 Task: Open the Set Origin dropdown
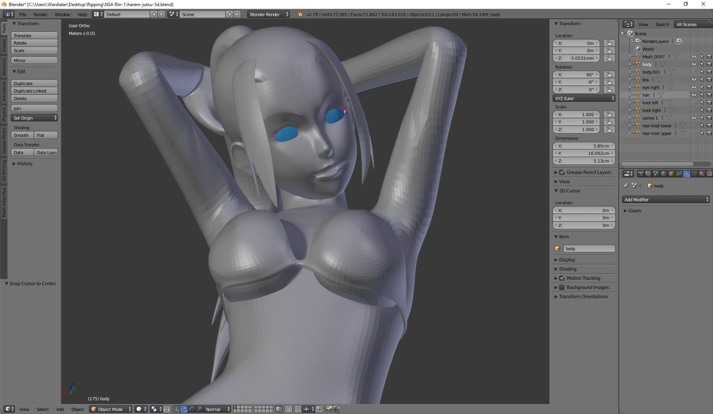point(35,118)
